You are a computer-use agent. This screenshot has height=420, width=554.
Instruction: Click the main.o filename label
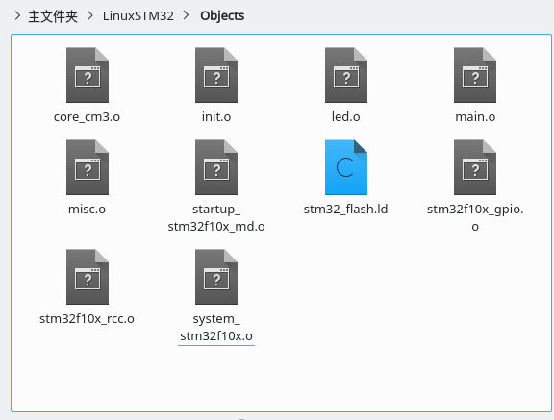click(x=475, y=117)
